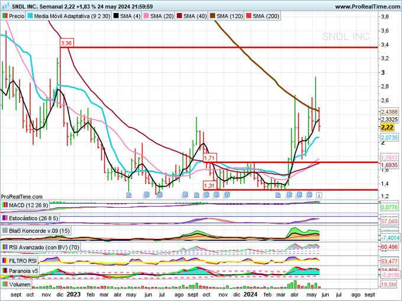Screen dimensions: 402x301
Task: Select the 1,71 price level label
Action: tap(210, 158)
